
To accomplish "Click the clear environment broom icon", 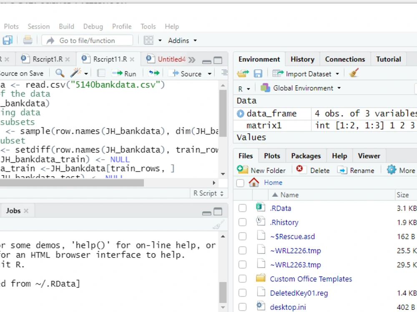I will click(354, 73).
